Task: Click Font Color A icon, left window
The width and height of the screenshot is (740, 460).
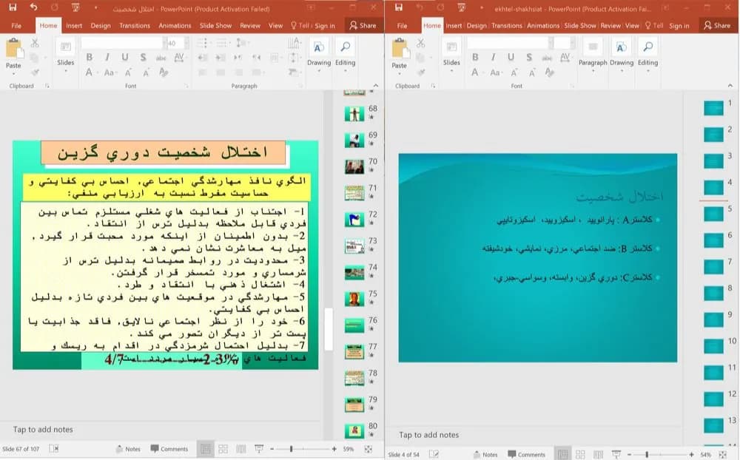Action: (90, 72)
